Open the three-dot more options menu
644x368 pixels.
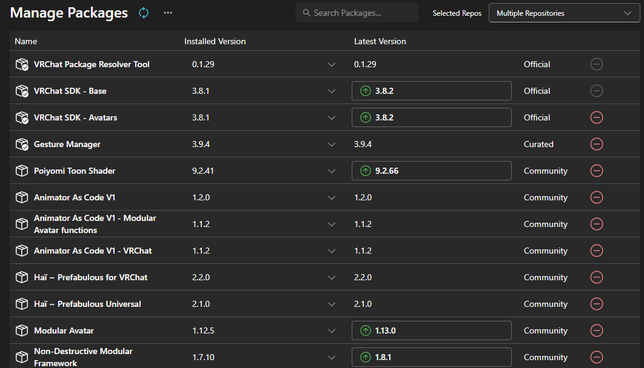(x=168, y=13)
